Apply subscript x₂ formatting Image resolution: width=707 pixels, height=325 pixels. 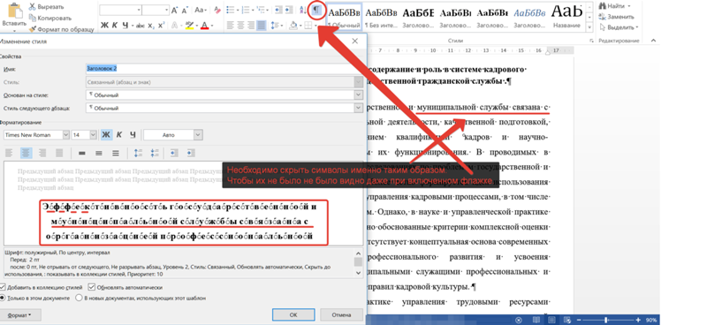(x=151, y=26)
